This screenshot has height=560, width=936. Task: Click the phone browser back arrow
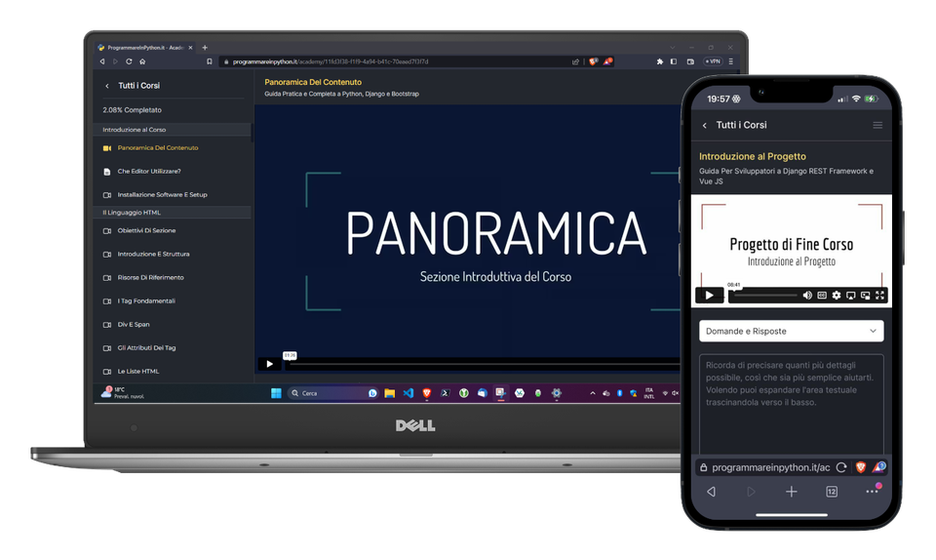tap(711, 492)
